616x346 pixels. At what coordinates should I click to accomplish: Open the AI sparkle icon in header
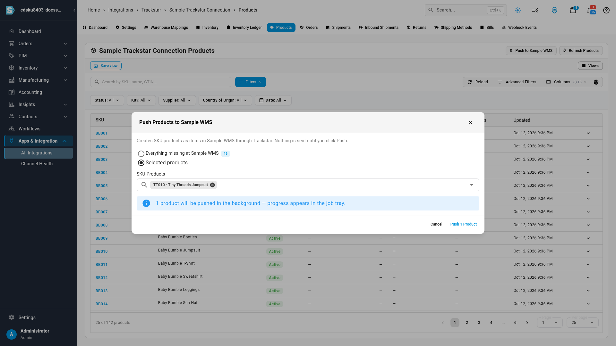pos(518,10)
